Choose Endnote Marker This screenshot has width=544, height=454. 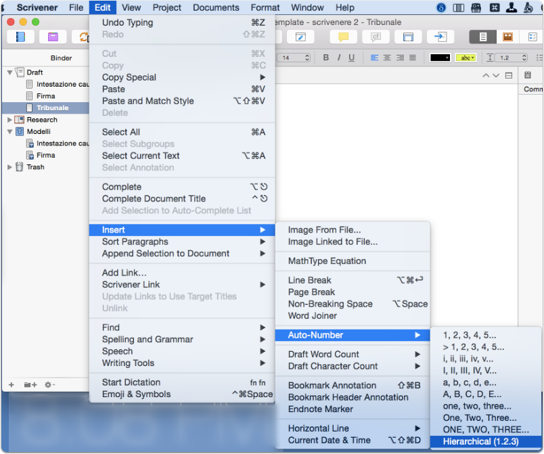click(x=353, y=409)
